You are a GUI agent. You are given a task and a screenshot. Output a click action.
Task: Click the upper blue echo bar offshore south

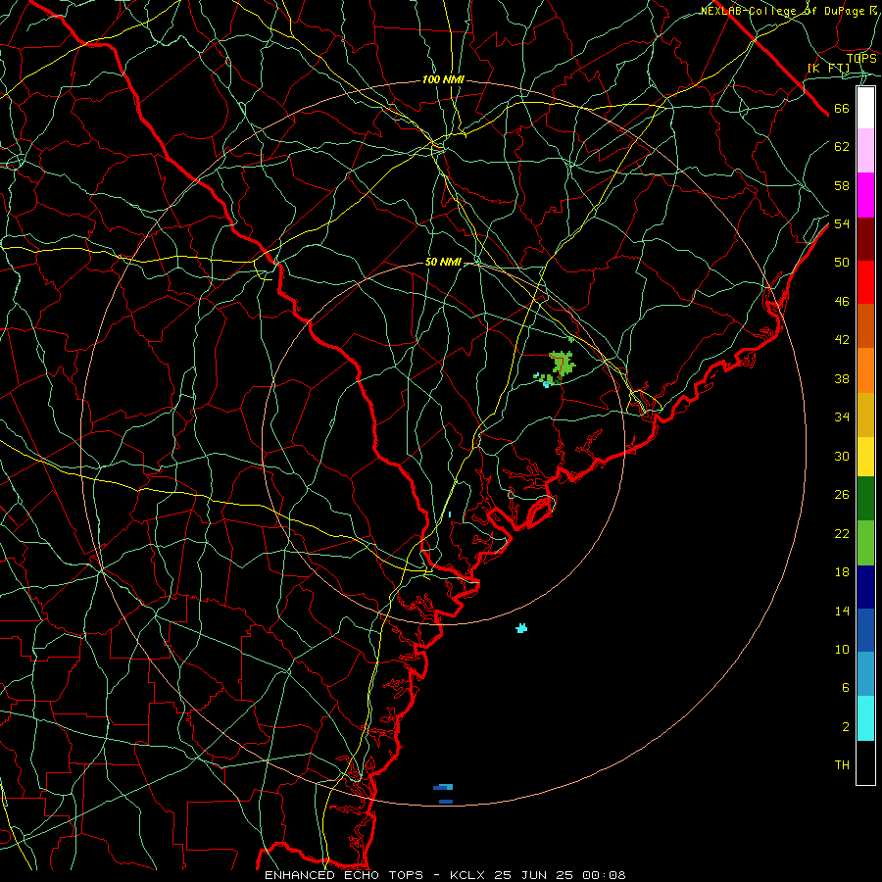tap(443, 787)
